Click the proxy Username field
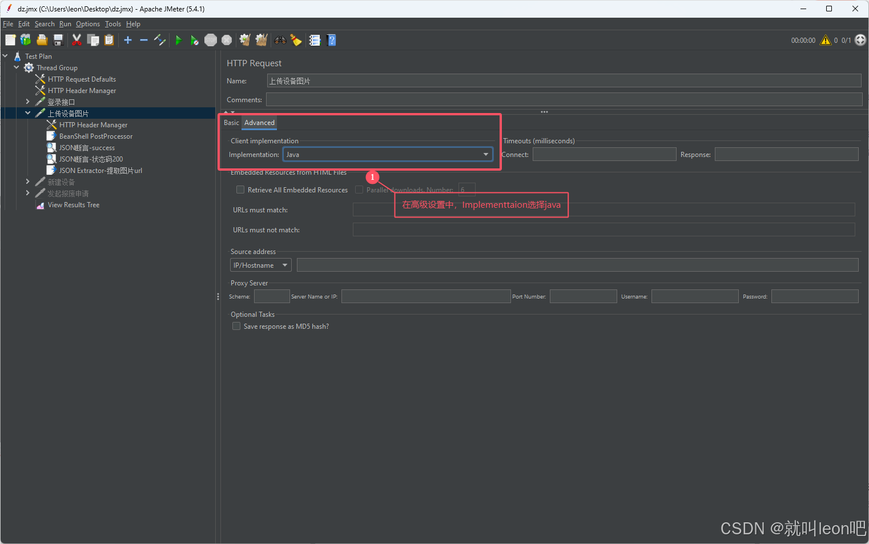Image resolution: width=869 pixels, height=544 pixels. click(x=695, y=296)
